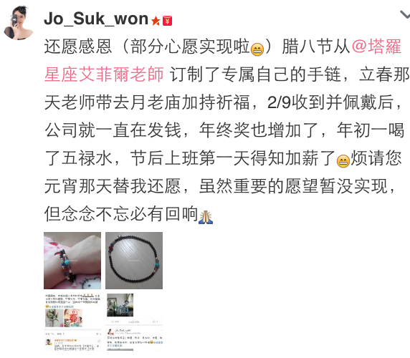This screenshot has height=358, width=410.
Task: Expand the post options chevron menu
Action: coord(405,14)
